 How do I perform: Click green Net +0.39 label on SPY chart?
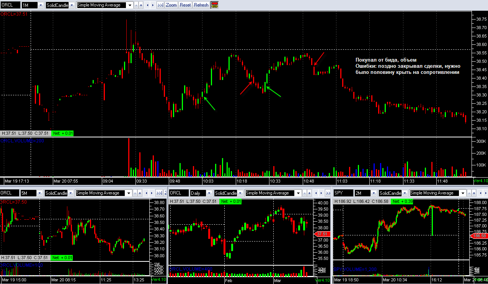click(402, 201)
